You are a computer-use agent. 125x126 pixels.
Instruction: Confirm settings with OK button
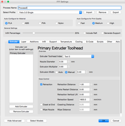[x=104, y=121]
